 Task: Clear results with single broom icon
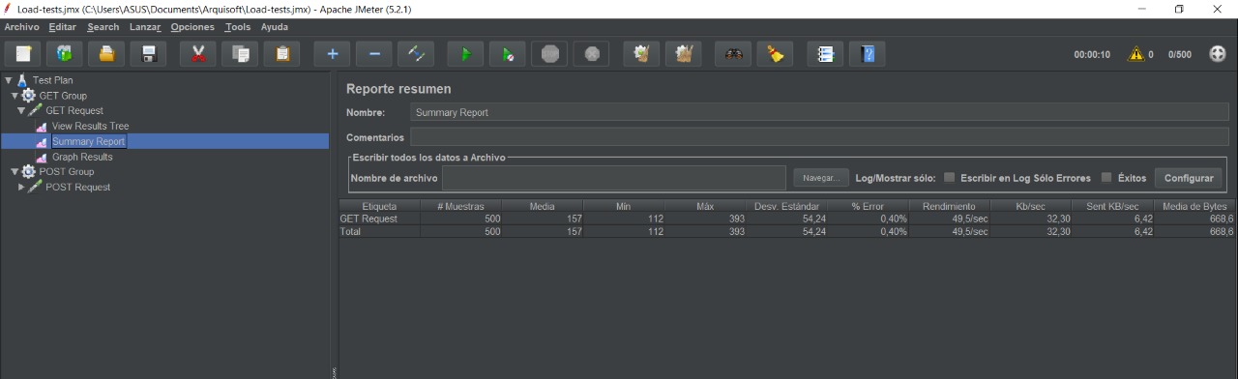tap(641, 54)
